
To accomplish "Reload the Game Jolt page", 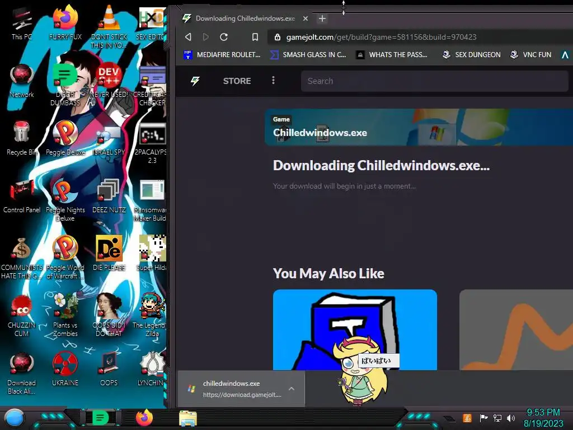I will (224, 37).
